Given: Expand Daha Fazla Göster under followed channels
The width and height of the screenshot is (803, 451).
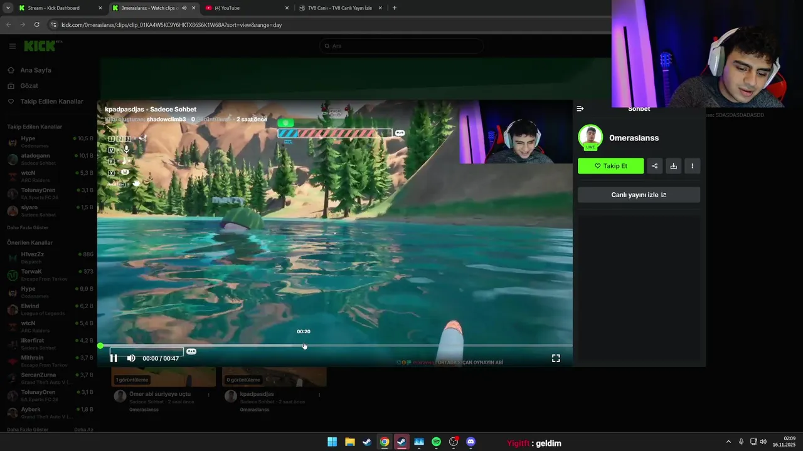Looking at the screenshot, I should 28,227.
